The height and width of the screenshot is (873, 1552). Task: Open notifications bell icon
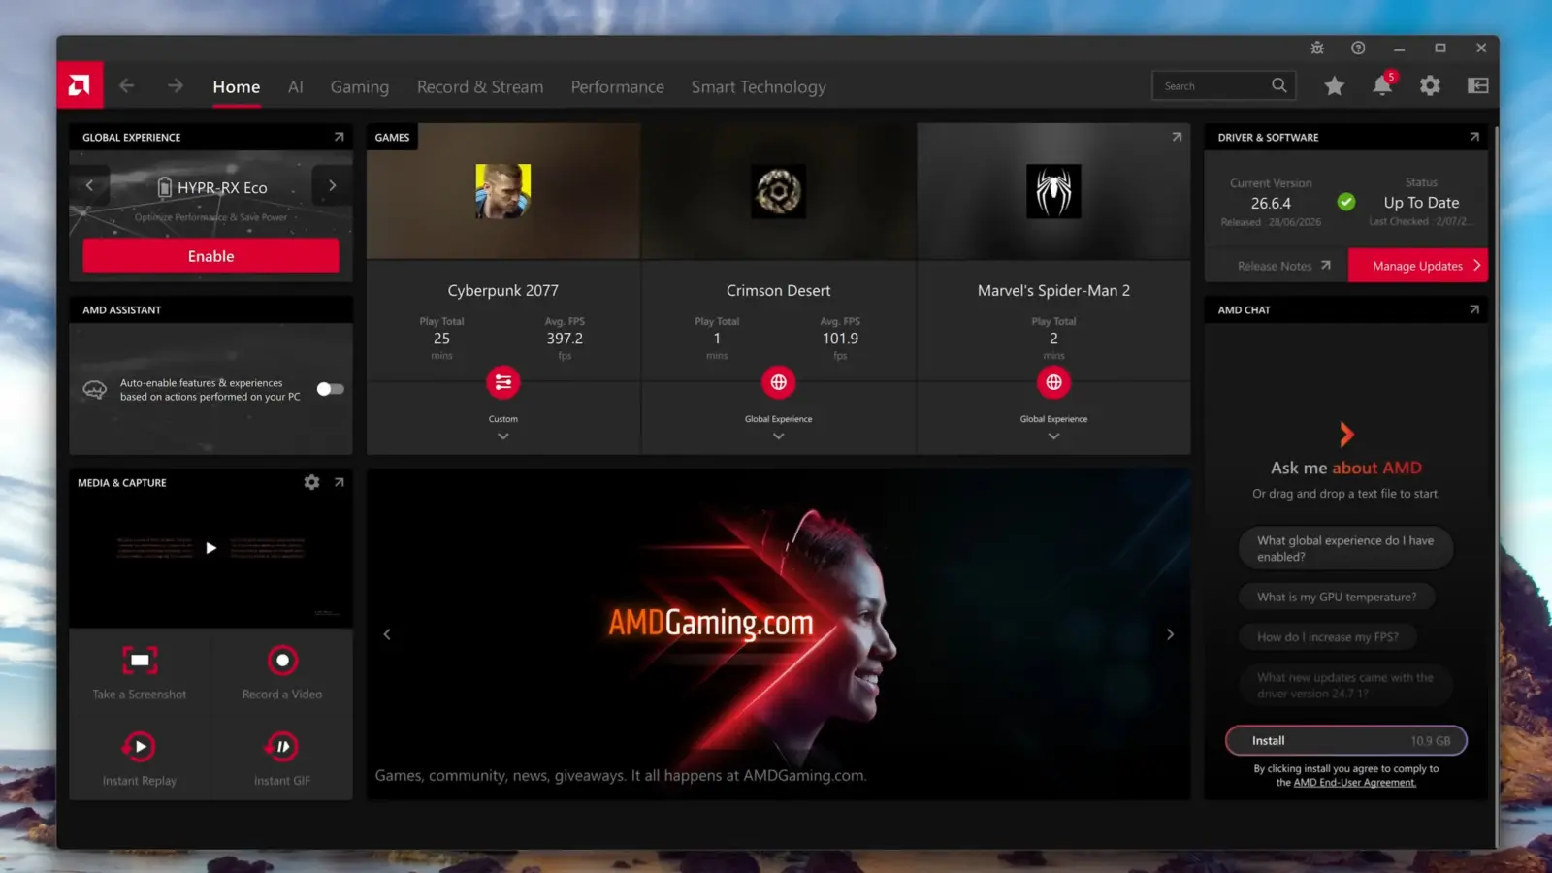(x=1382, y=85)
